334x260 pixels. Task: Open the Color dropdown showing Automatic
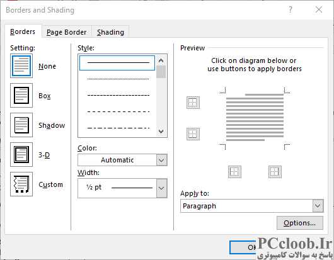[x=122, y=160]
